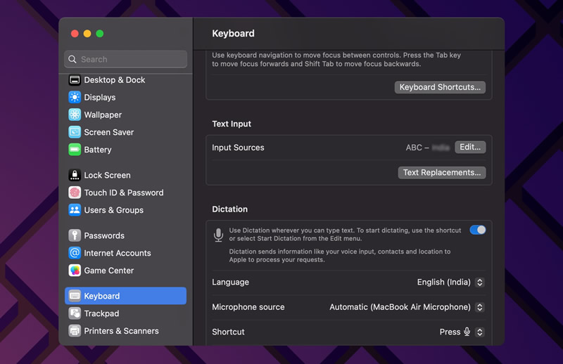Click the Input Sources label

pyautogui.click(x=238, y=148)
